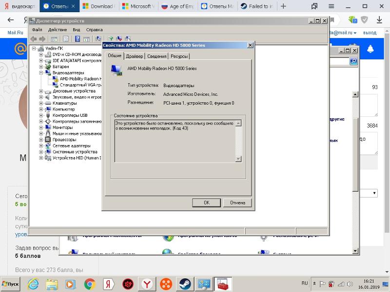The width and height of the screenshot is (390, 292).
Task: Click the background window scroll-up arrow
Action: (355, 94)
